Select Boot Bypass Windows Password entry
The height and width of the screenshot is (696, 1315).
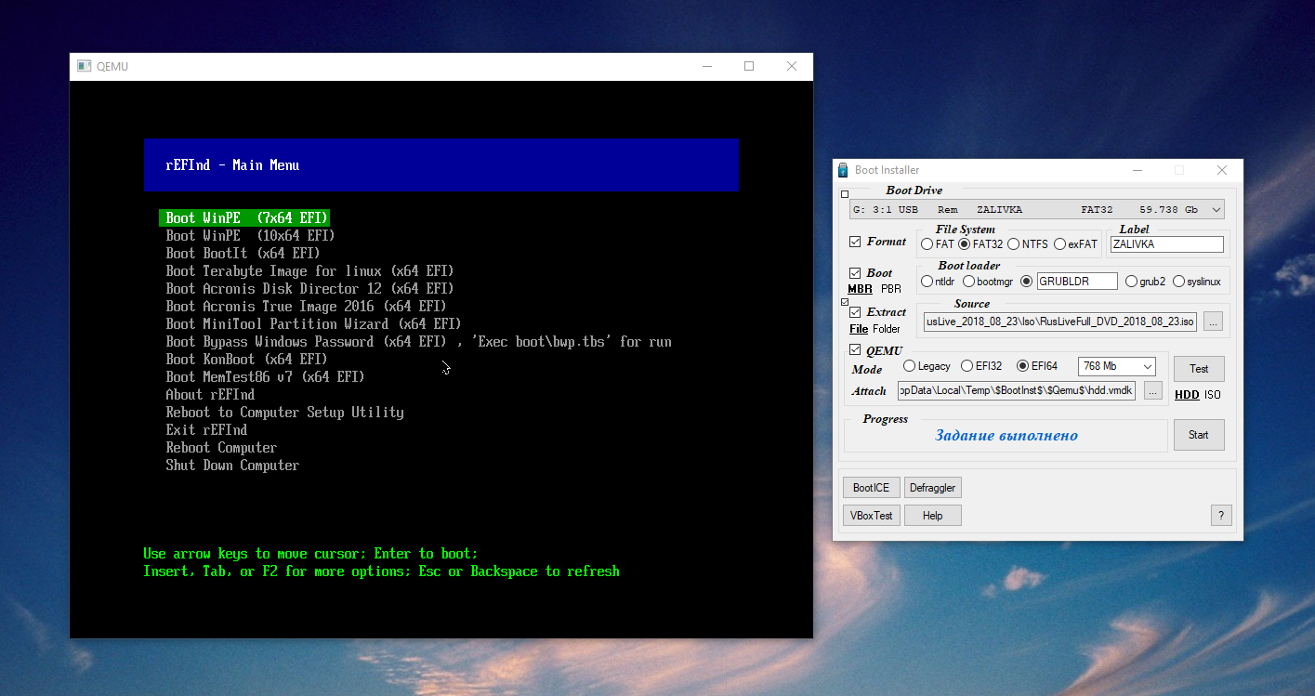[x=418, y=341]
